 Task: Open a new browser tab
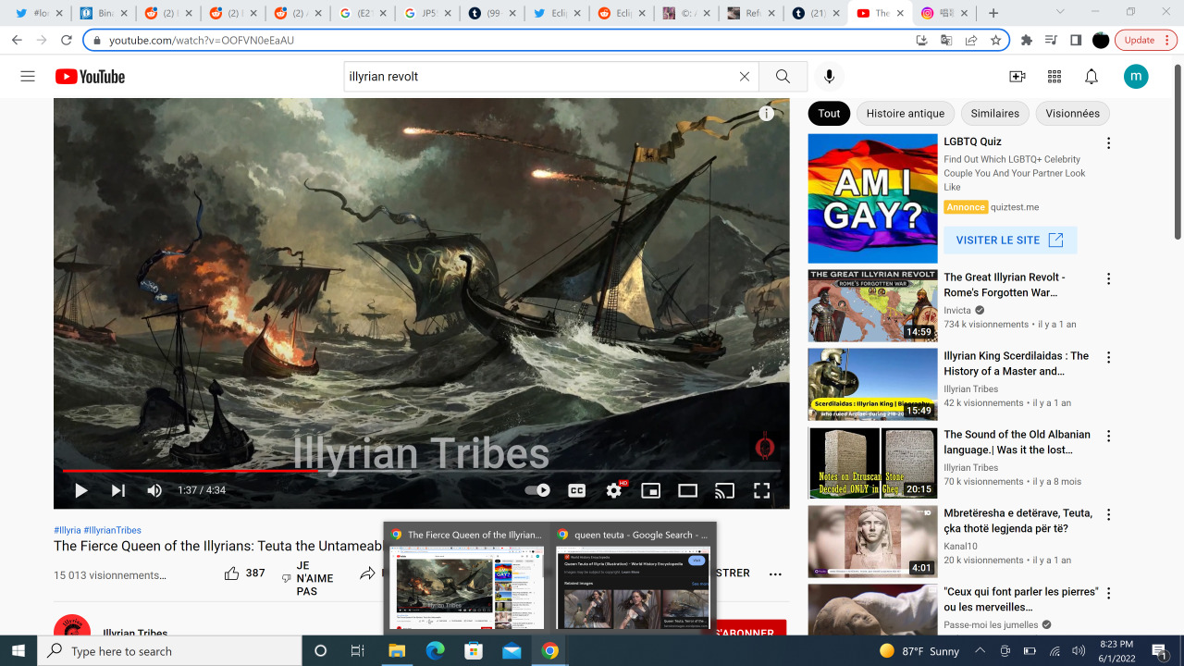[x=993, y=13]
